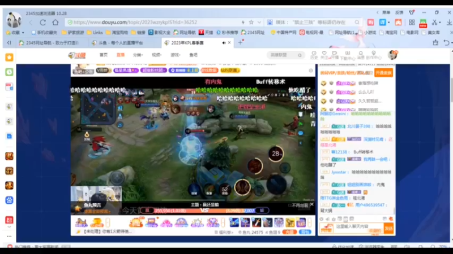Click the search magnifier in Douyu search box
This screenshot has height=254, width=453.
[x=300, y=55]
